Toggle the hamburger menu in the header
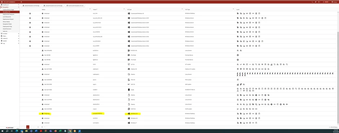Viewport: 339px width, 133px height. (21, 2)
